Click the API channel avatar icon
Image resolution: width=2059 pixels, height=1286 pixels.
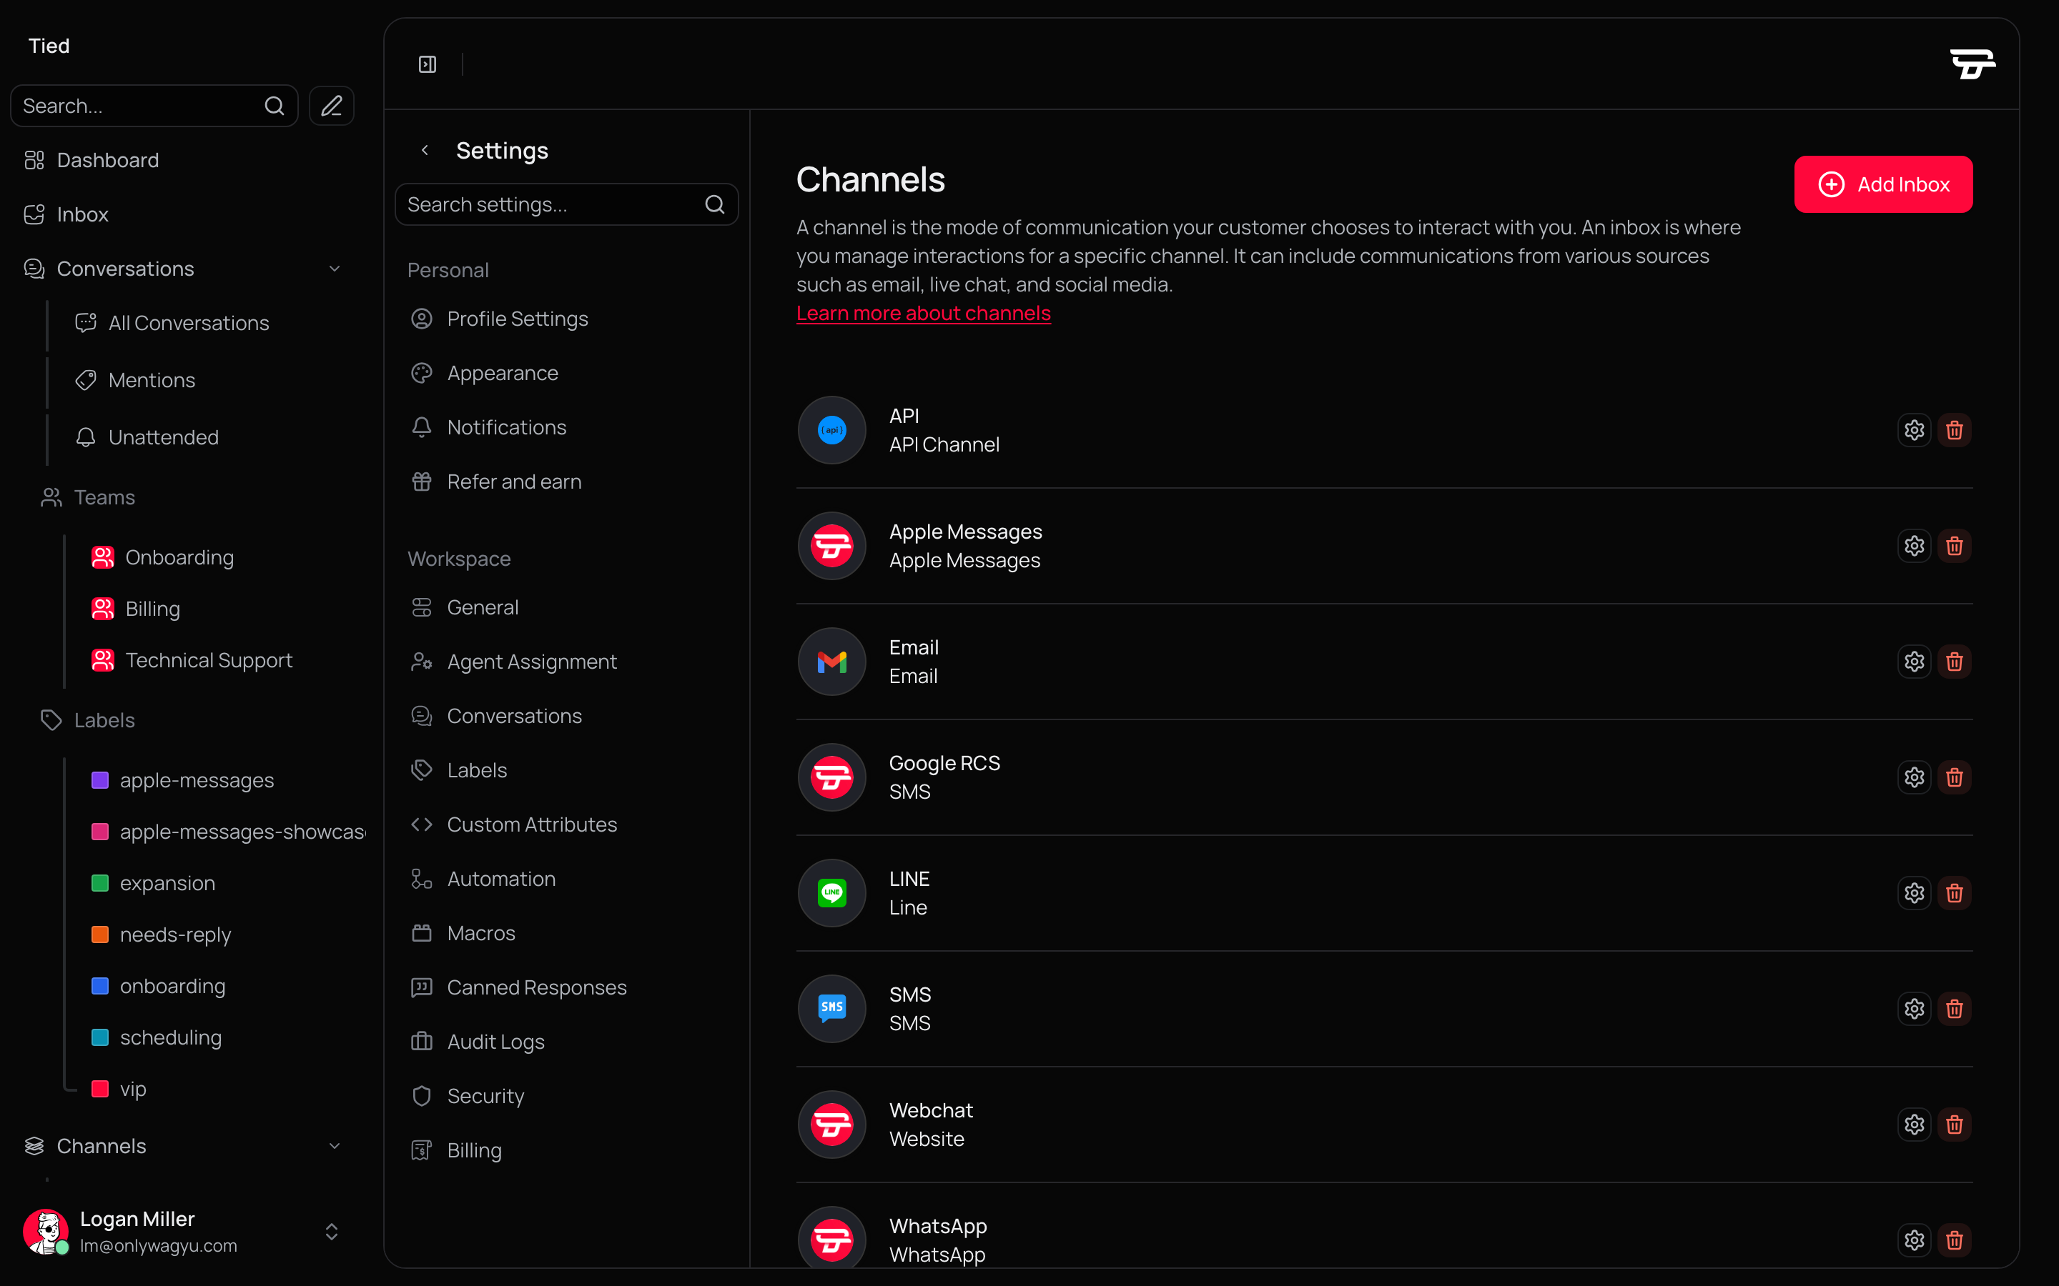point(831,430)
